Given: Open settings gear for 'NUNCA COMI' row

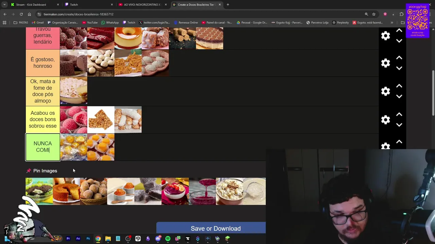Looking at the screenshot, I should tap(385, 146).
